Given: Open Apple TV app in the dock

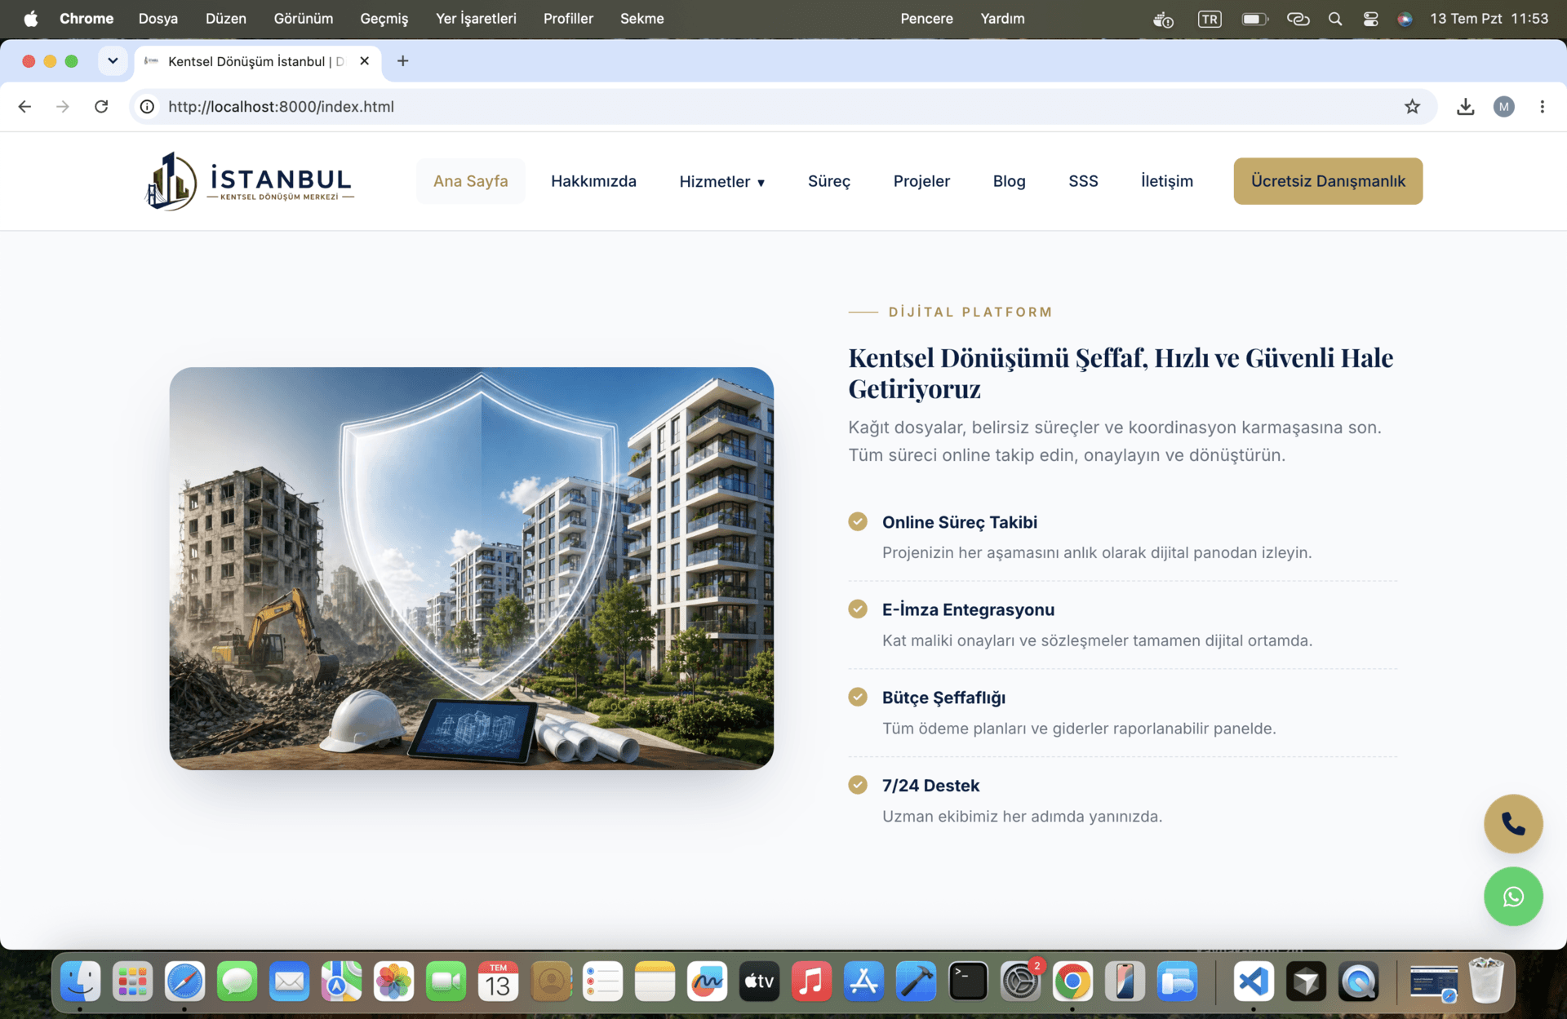Looking at the screenshot, I should click(x=759, y=981).
